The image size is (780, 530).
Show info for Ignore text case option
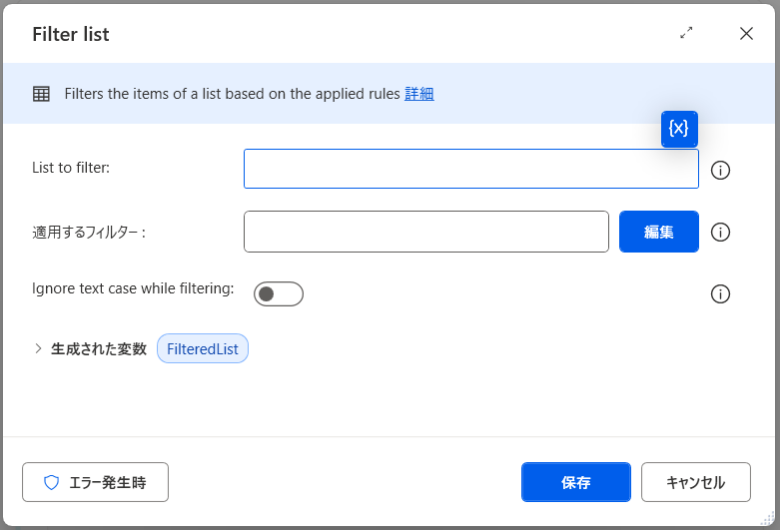[720, 293]
